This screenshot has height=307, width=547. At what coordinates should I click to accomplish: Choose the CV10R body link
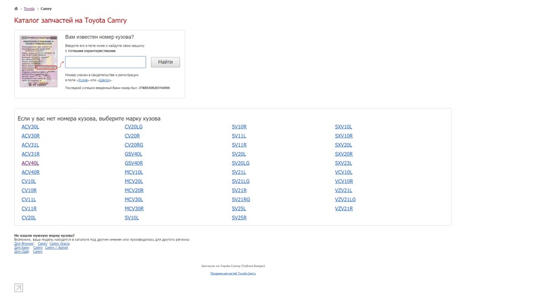29,190
